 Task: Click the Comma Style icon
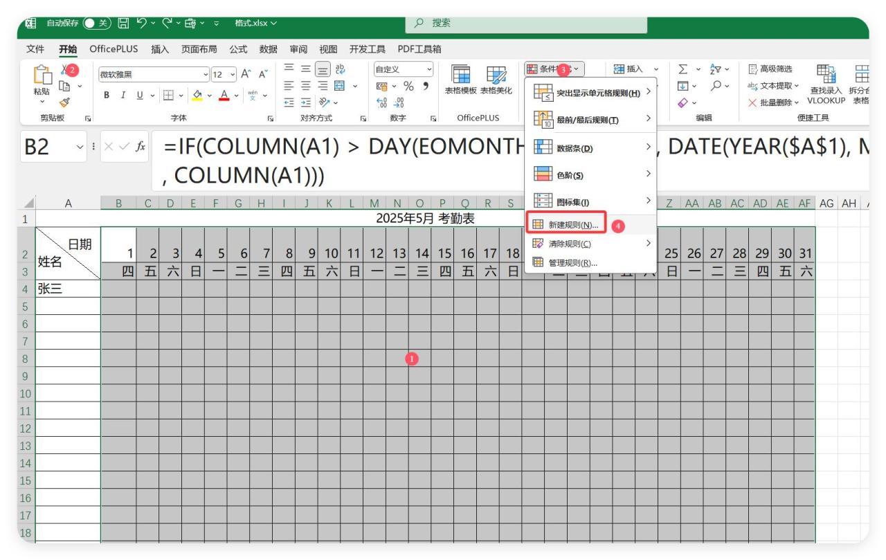(x=425, y=86)
